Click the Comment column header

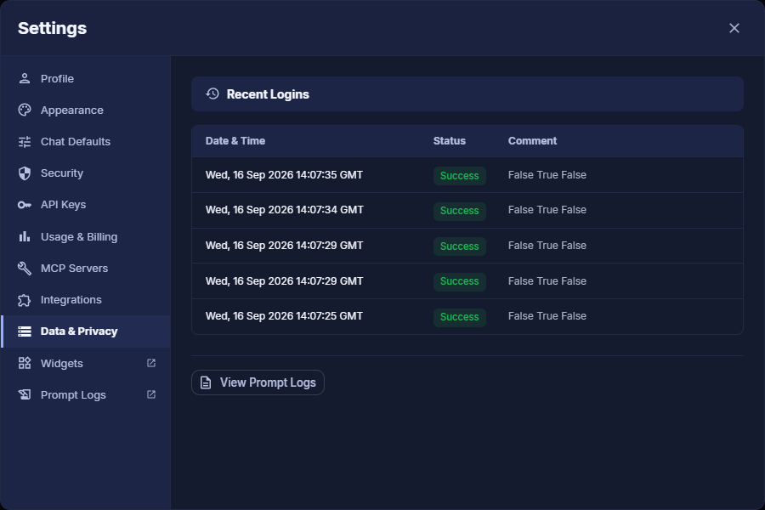coord(532,141)
